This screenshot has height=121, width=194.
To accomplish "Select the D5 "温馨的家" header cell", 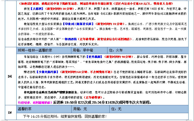I will pyautogui.click(x=44, y=109).
